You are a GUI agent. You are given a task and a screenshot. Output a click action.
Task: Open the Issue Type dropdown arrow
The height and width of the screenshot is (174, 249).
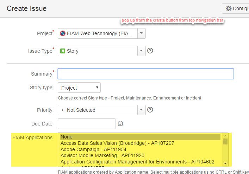tap(141, 51)
